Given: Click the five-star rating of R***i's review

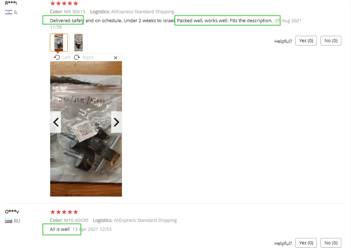Looking at the screenshot, I should click(x=64, y=3).
